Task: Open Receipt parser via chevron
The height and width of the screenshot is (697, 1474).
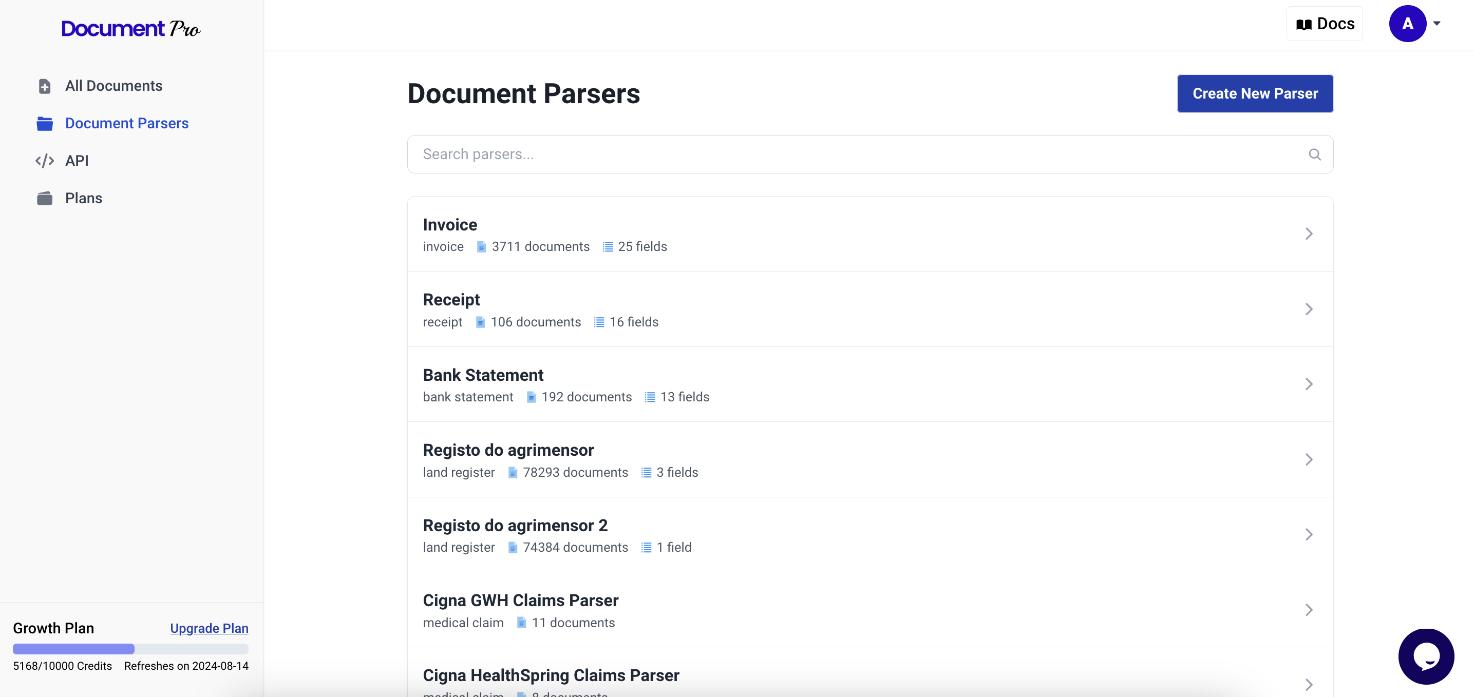Action: (x=1309, y=309)
